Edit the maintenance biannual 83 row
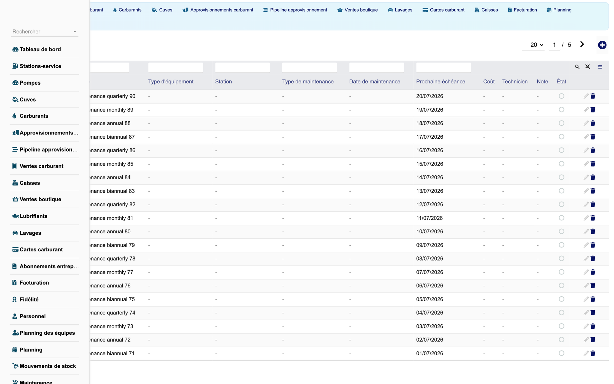 click(586, 191)
